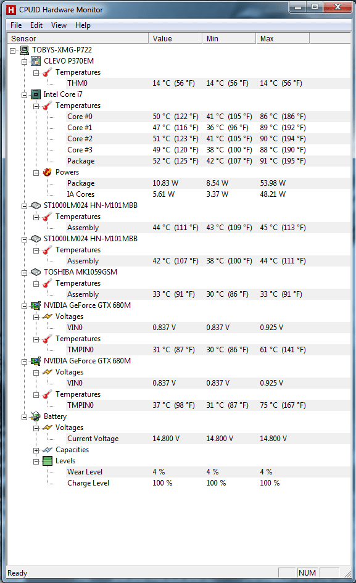Image resolution: width=356 pixels, height=583 pixels.
Task: Collapse the Battery node
Action: pyautogui.click(x=24, y=417)
